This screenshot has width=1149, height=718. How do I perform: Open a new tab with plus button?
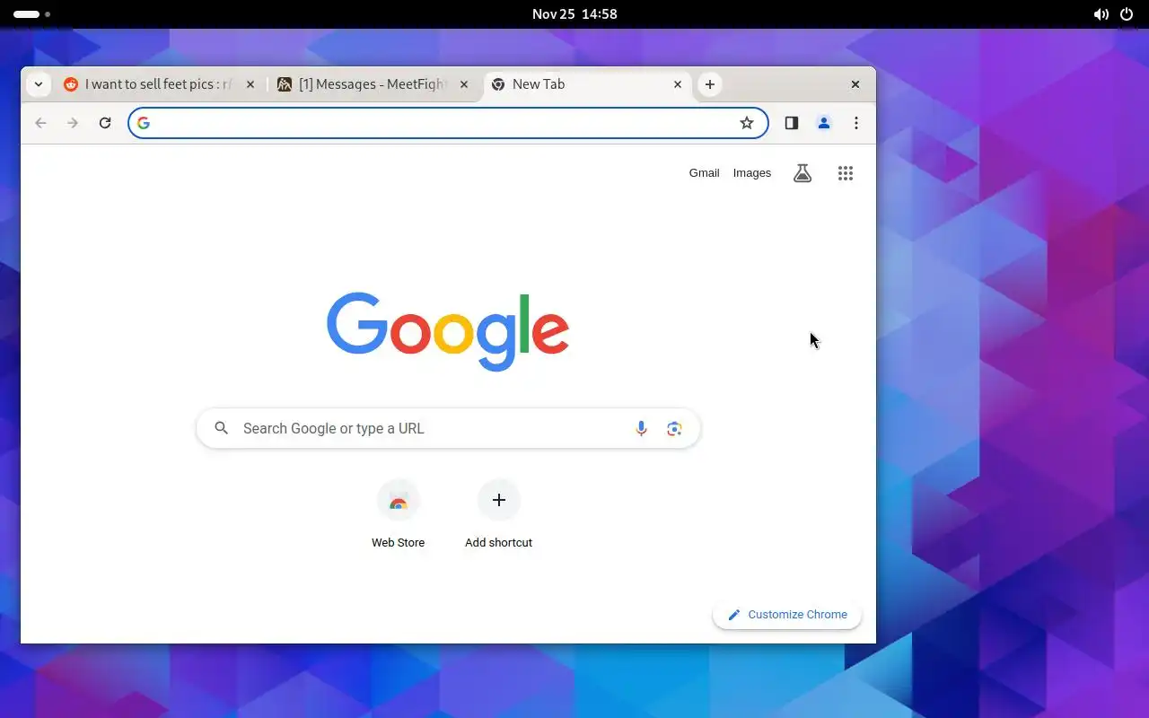710,84
